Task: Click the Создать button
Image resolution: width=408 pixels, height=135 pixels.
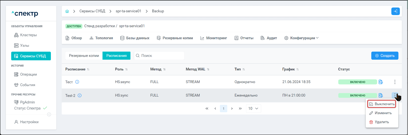Action: point(385,56)
